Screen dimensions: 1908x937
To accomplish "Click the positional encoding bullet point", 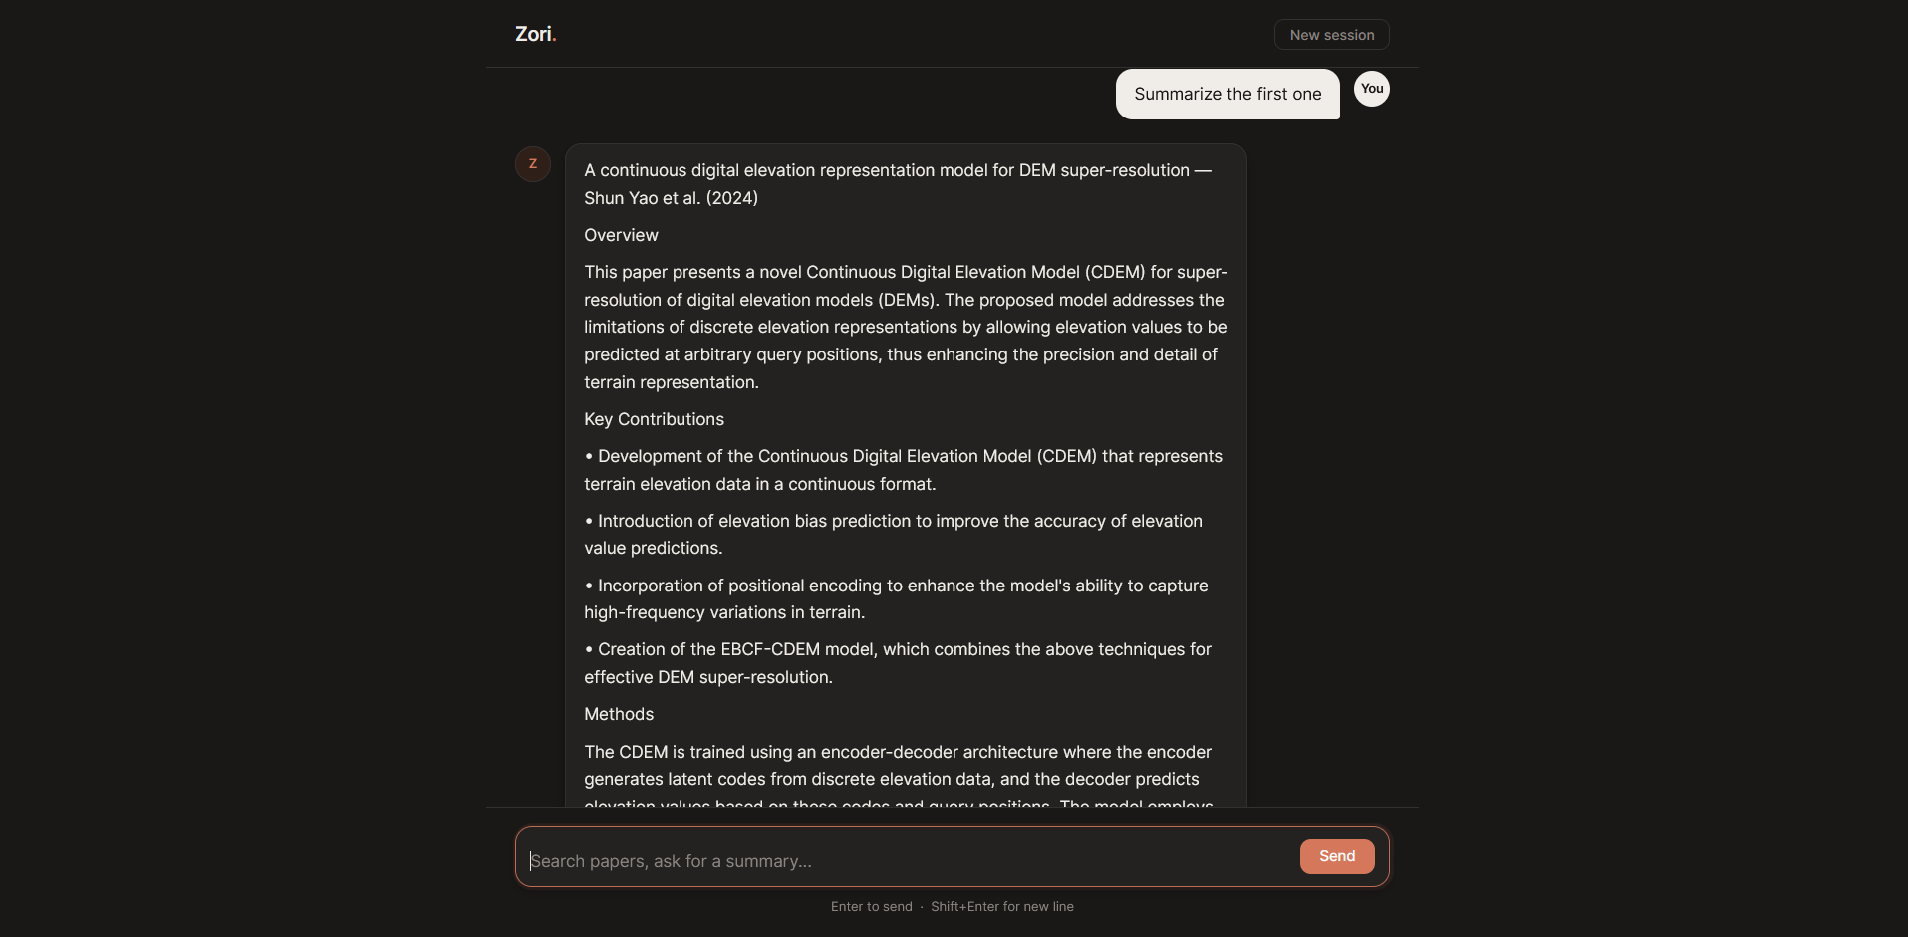I will coord(895,598).
